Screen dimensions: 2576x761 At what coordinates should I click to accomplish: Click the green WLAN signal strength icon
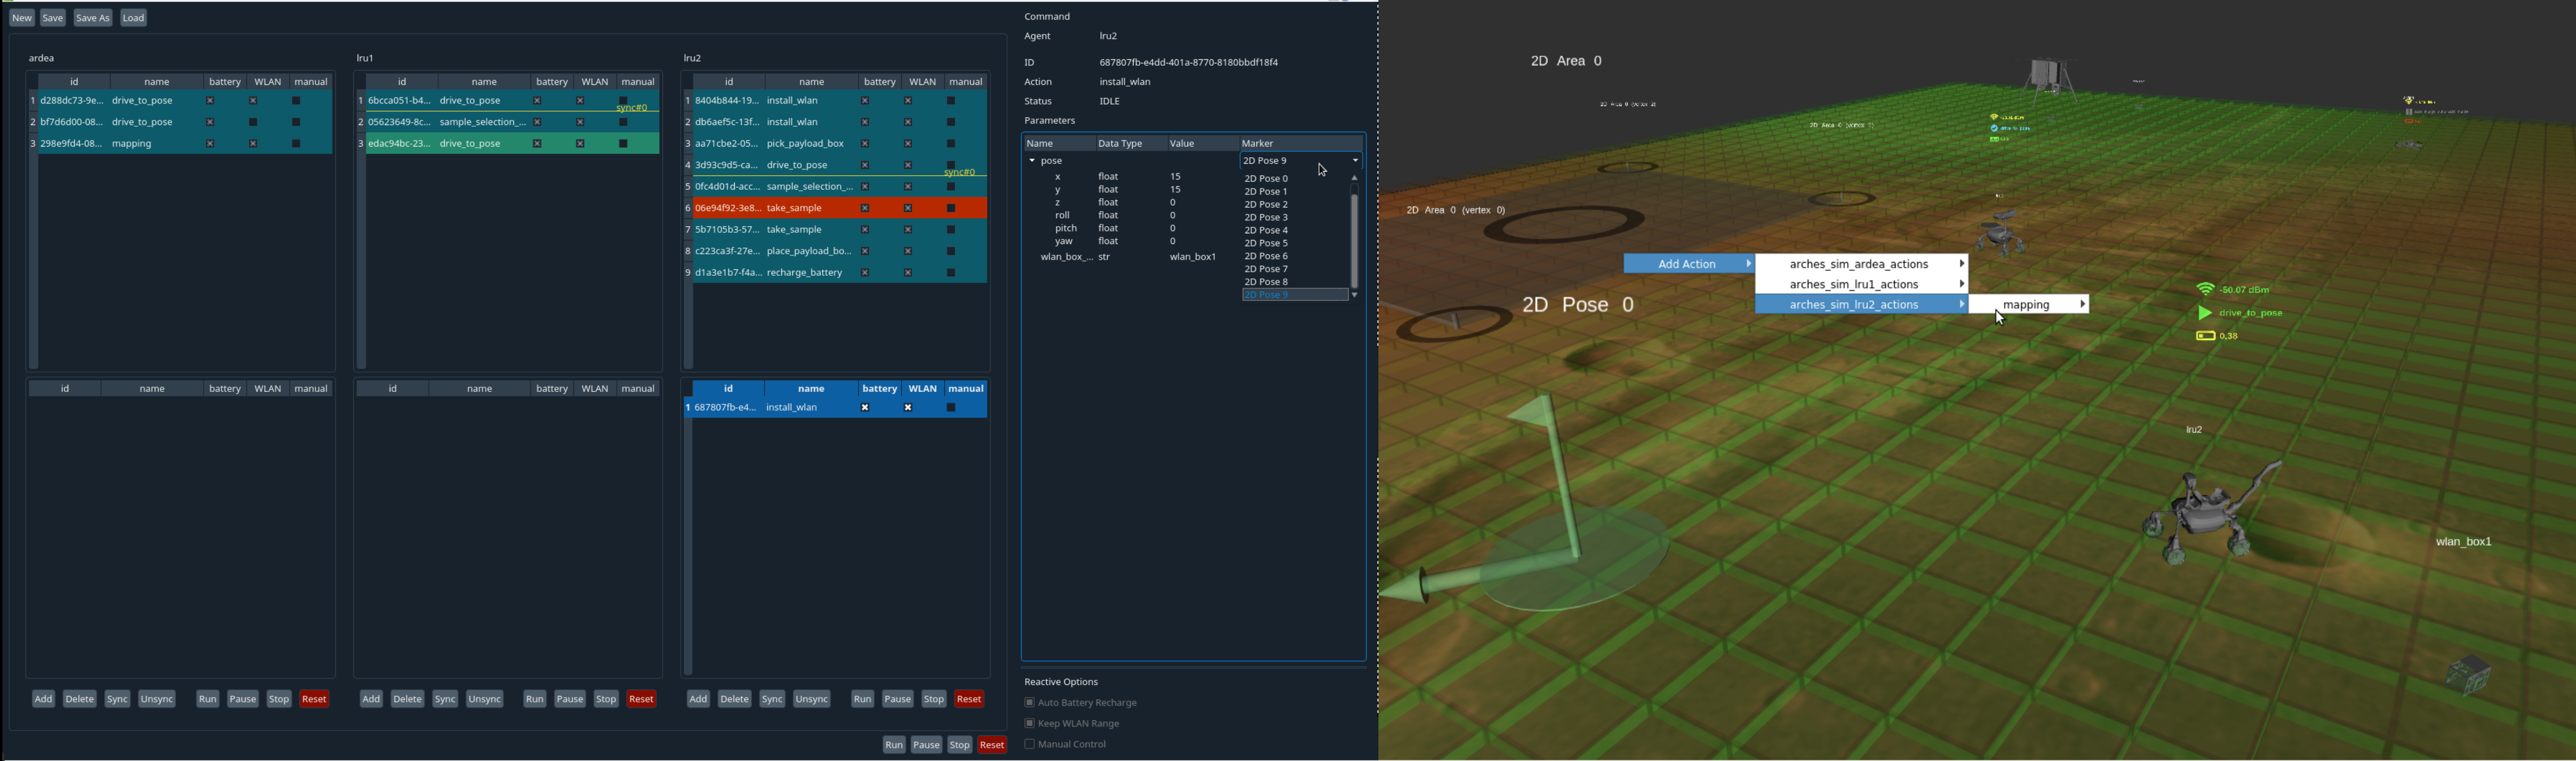[2205, 290]
